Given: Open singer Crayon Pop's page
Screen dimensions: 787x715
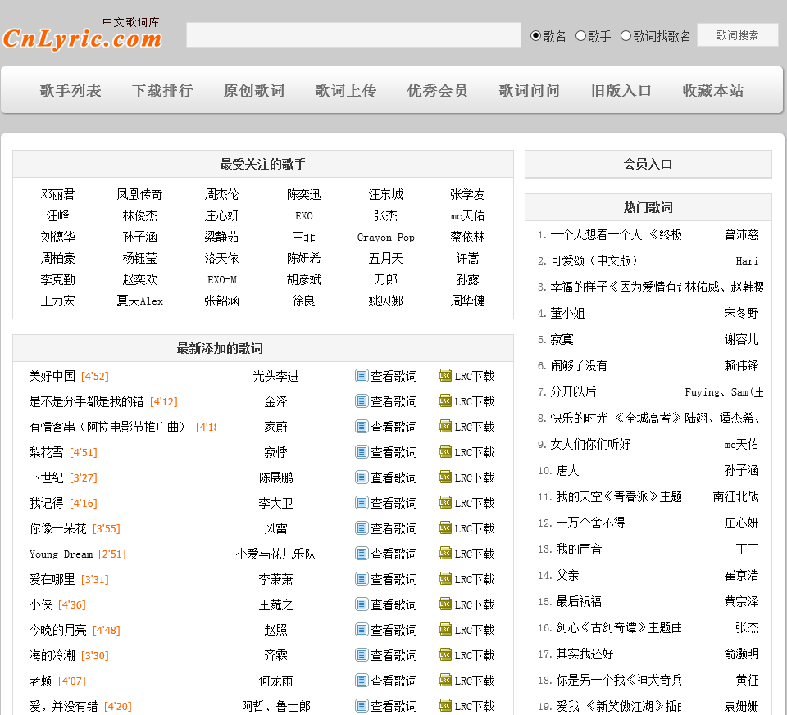Looking at the screenshot, I should [386, 238].
